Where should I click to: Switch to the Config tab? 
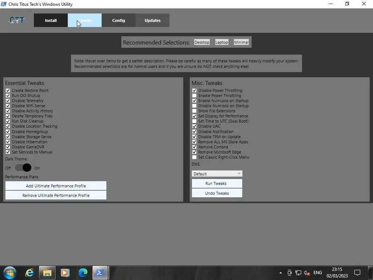click(118, 20)
